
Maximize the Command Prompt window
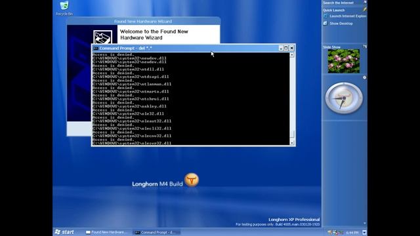286,48
